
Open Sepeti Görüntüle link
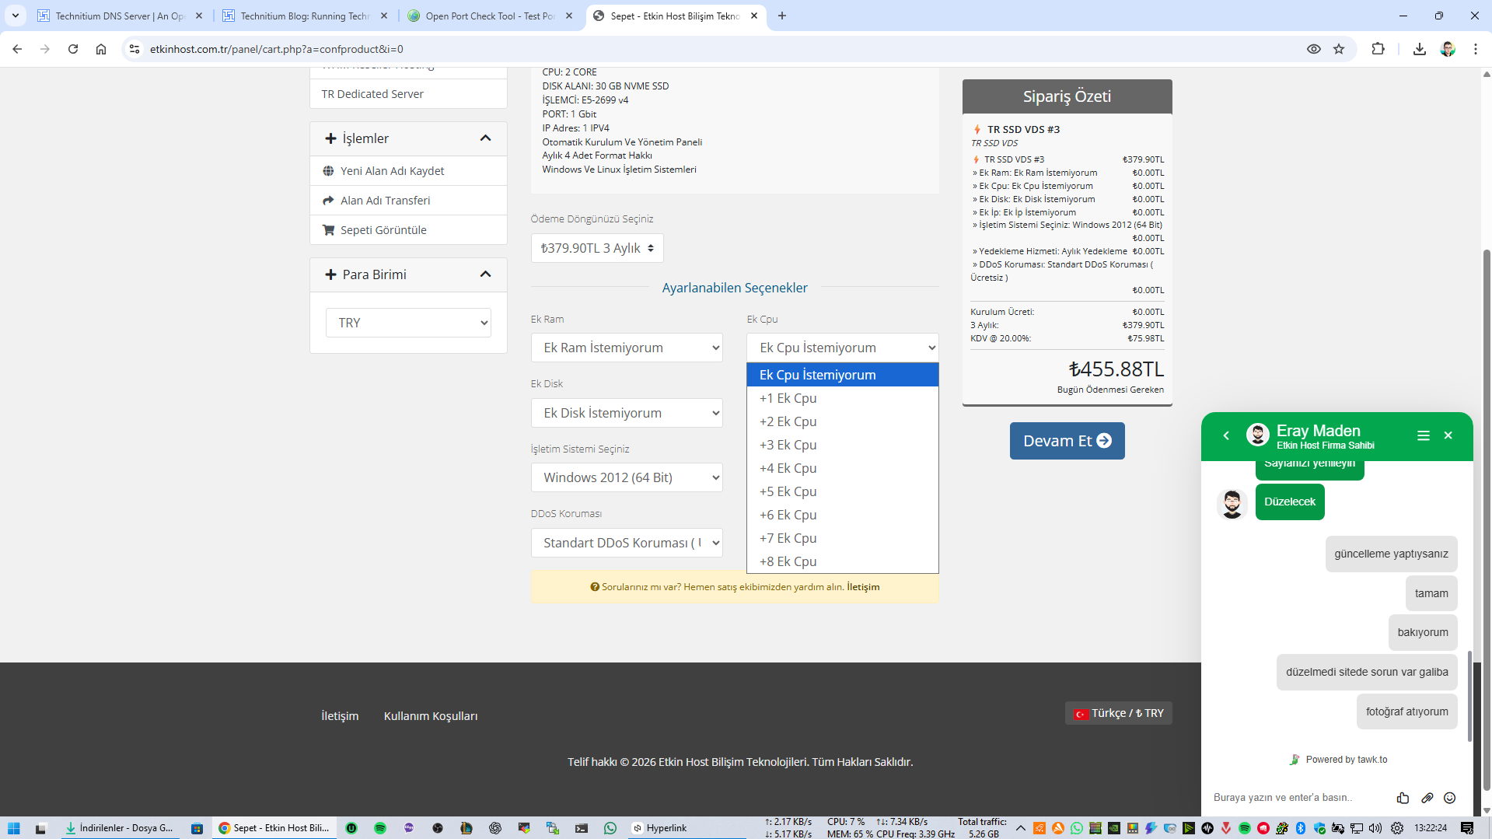tap(383, 230)
